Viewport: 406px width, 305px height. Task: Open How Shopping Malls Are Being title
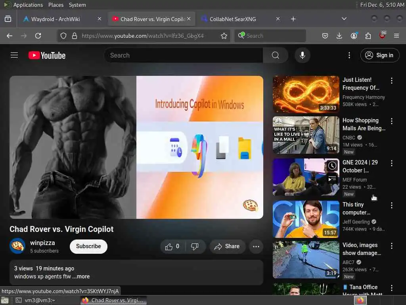click(364, 124)
